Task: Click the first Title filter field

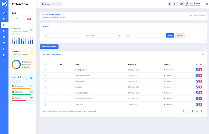Action: pos(62,35)
